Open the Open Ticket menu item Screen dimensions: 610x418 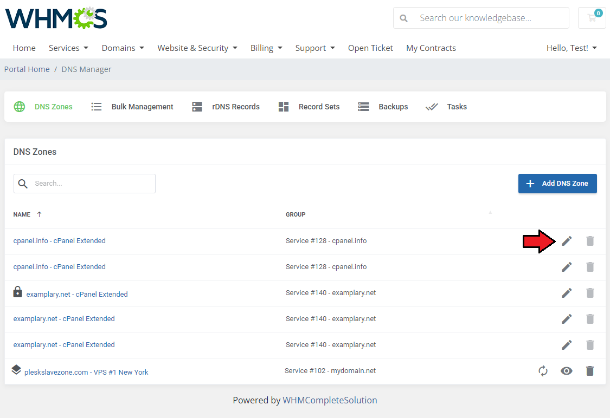(370, 48)
